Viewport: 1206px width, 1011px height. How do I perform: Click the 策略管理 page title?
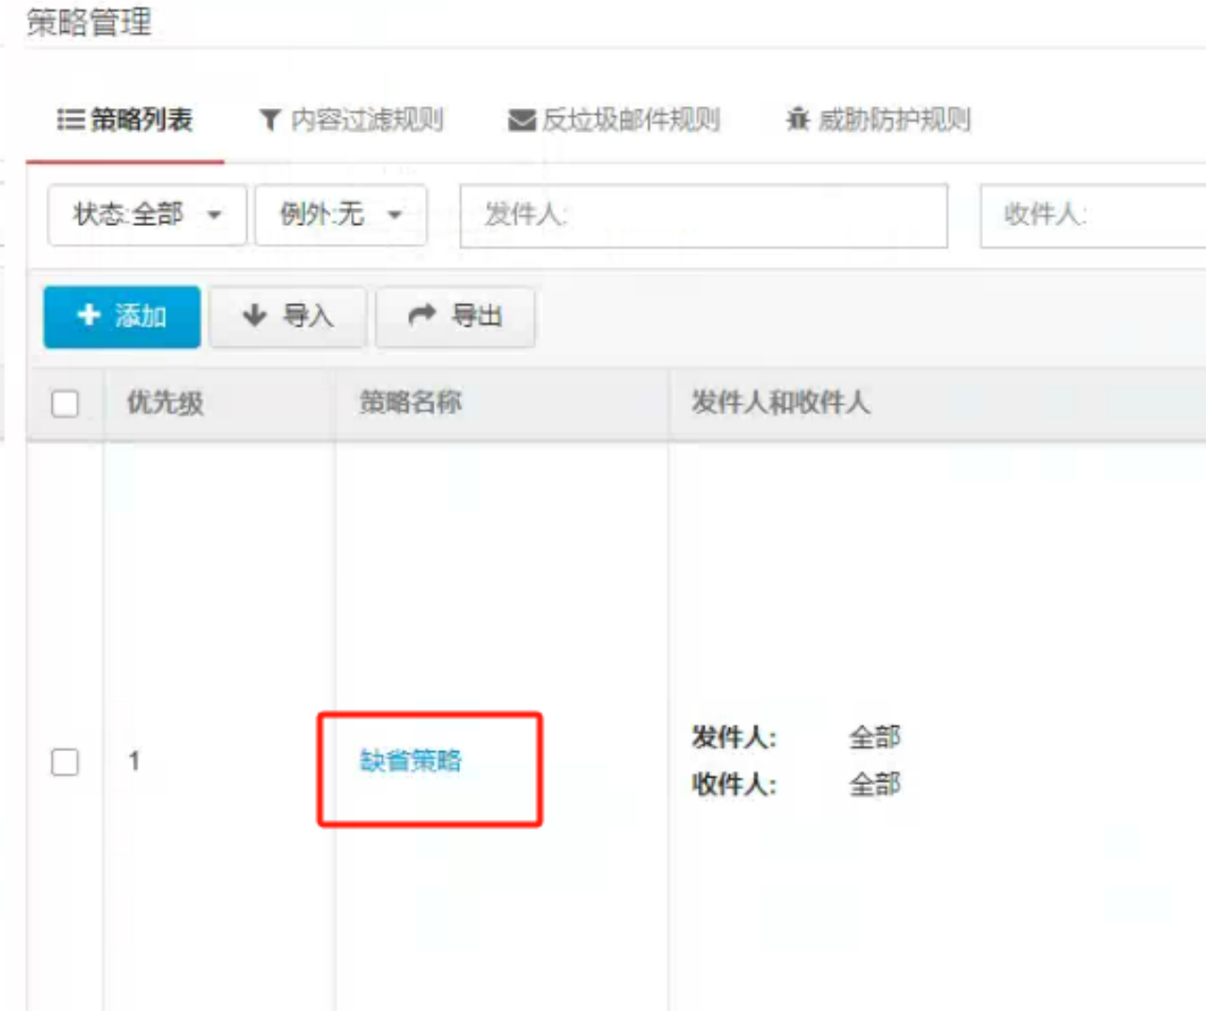coord(88,23)
